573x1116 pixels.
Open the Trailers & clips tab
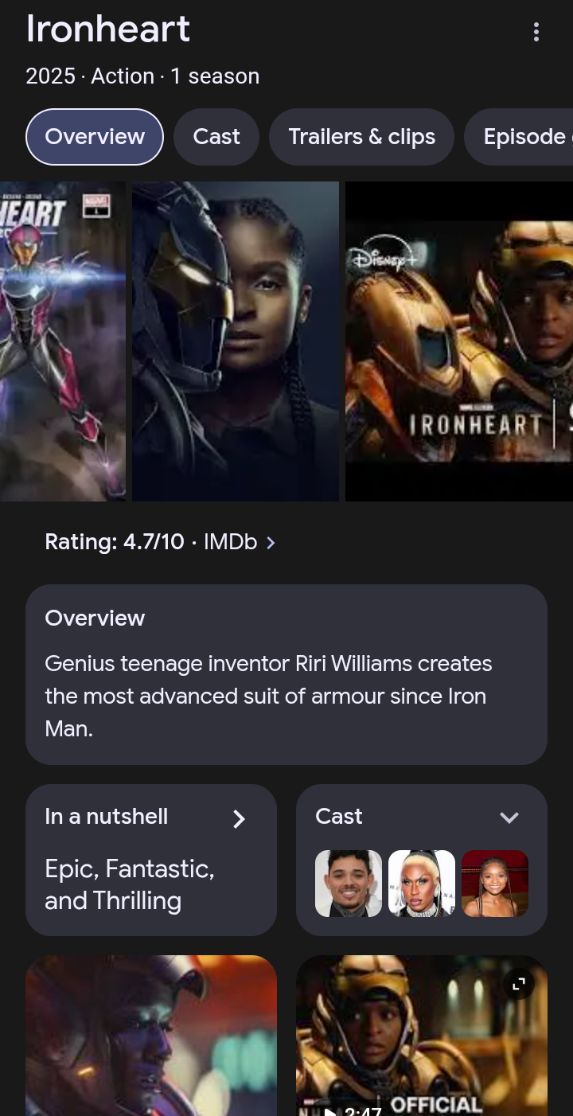362,137
